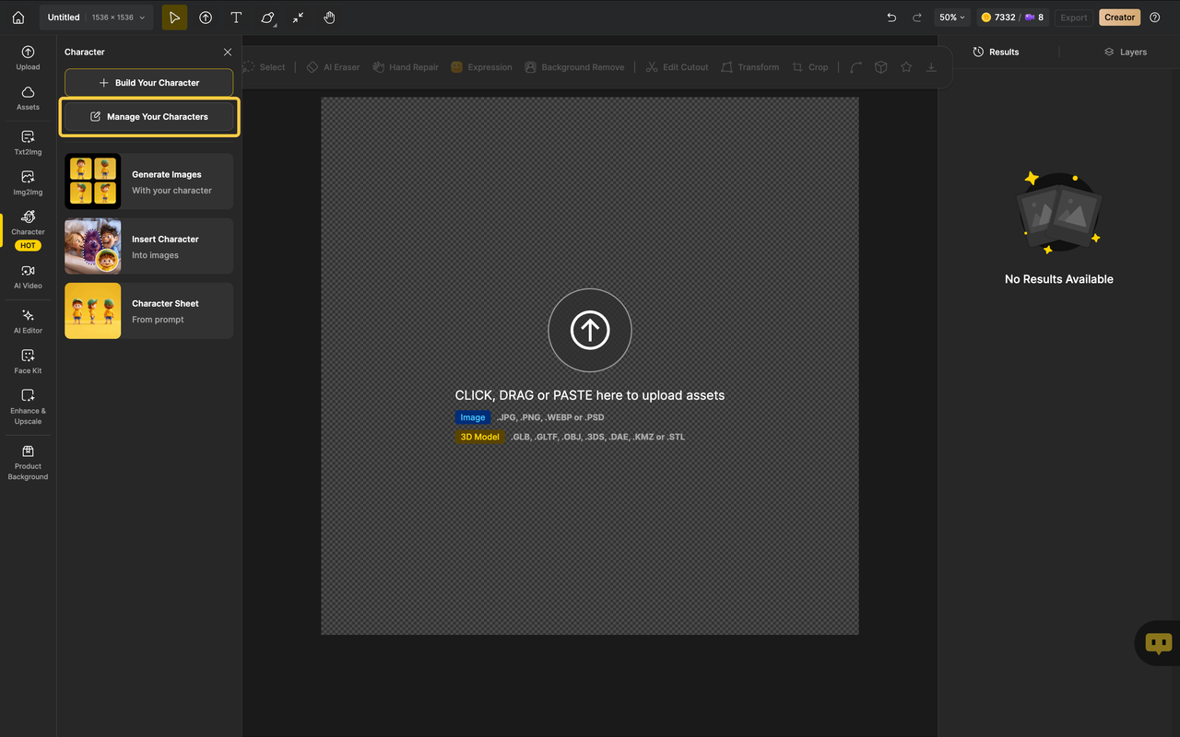Open the Crop tool
This screenshot has width=1180, height=737.
(x=810, y=66)
